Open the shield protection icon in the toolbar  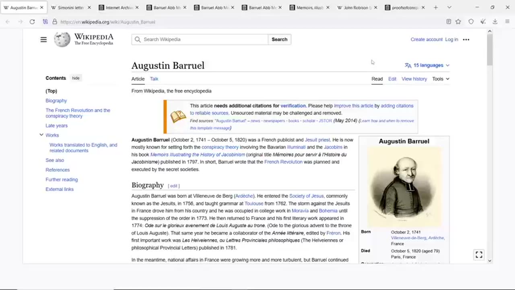click(471, 22)
